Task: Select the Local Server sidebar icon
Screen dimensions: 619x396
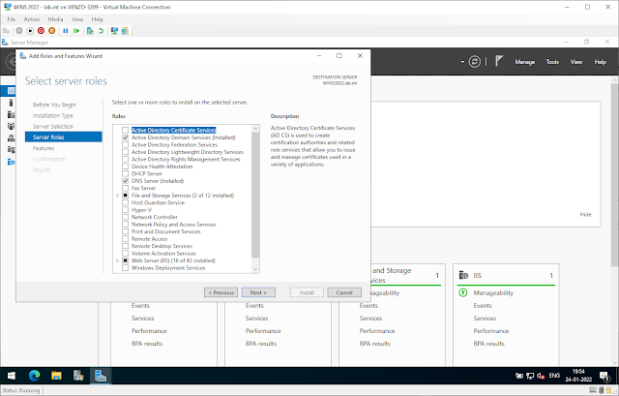Action: pos(11,103)
